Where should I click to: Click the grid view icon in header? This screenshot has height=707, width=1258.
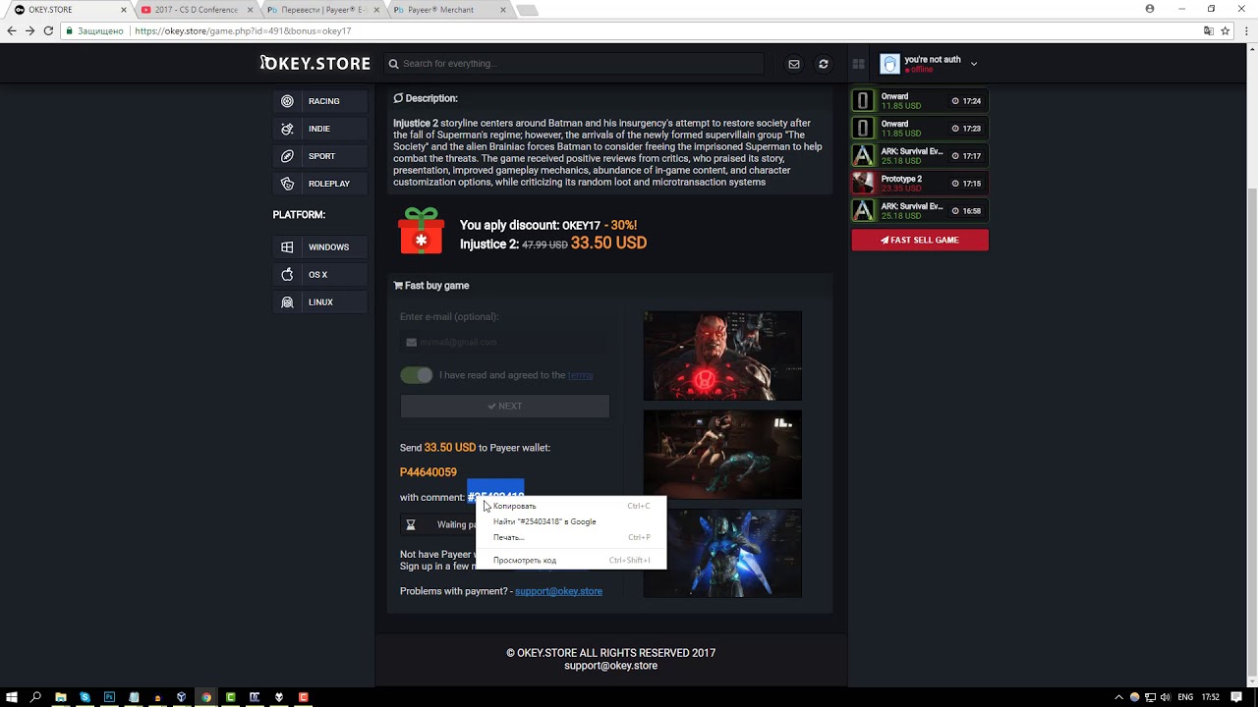[858, 64]
